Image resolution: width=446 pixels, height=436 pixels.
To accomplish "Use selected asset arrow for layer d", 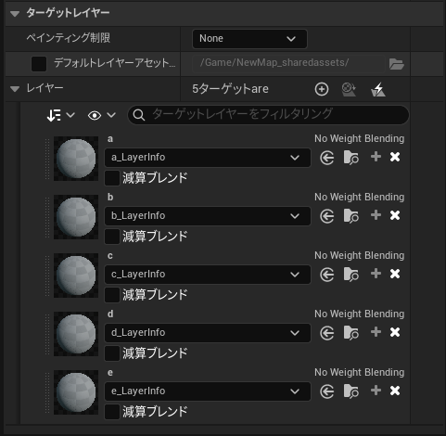I will point(327,333).
